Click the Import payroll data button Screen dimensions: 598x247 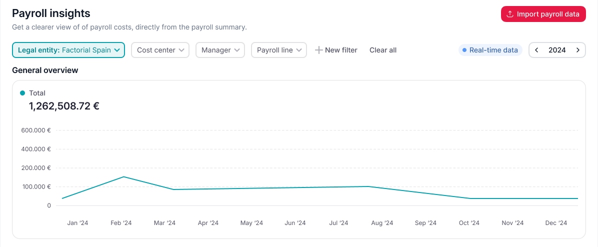click(x=543, y=14)
